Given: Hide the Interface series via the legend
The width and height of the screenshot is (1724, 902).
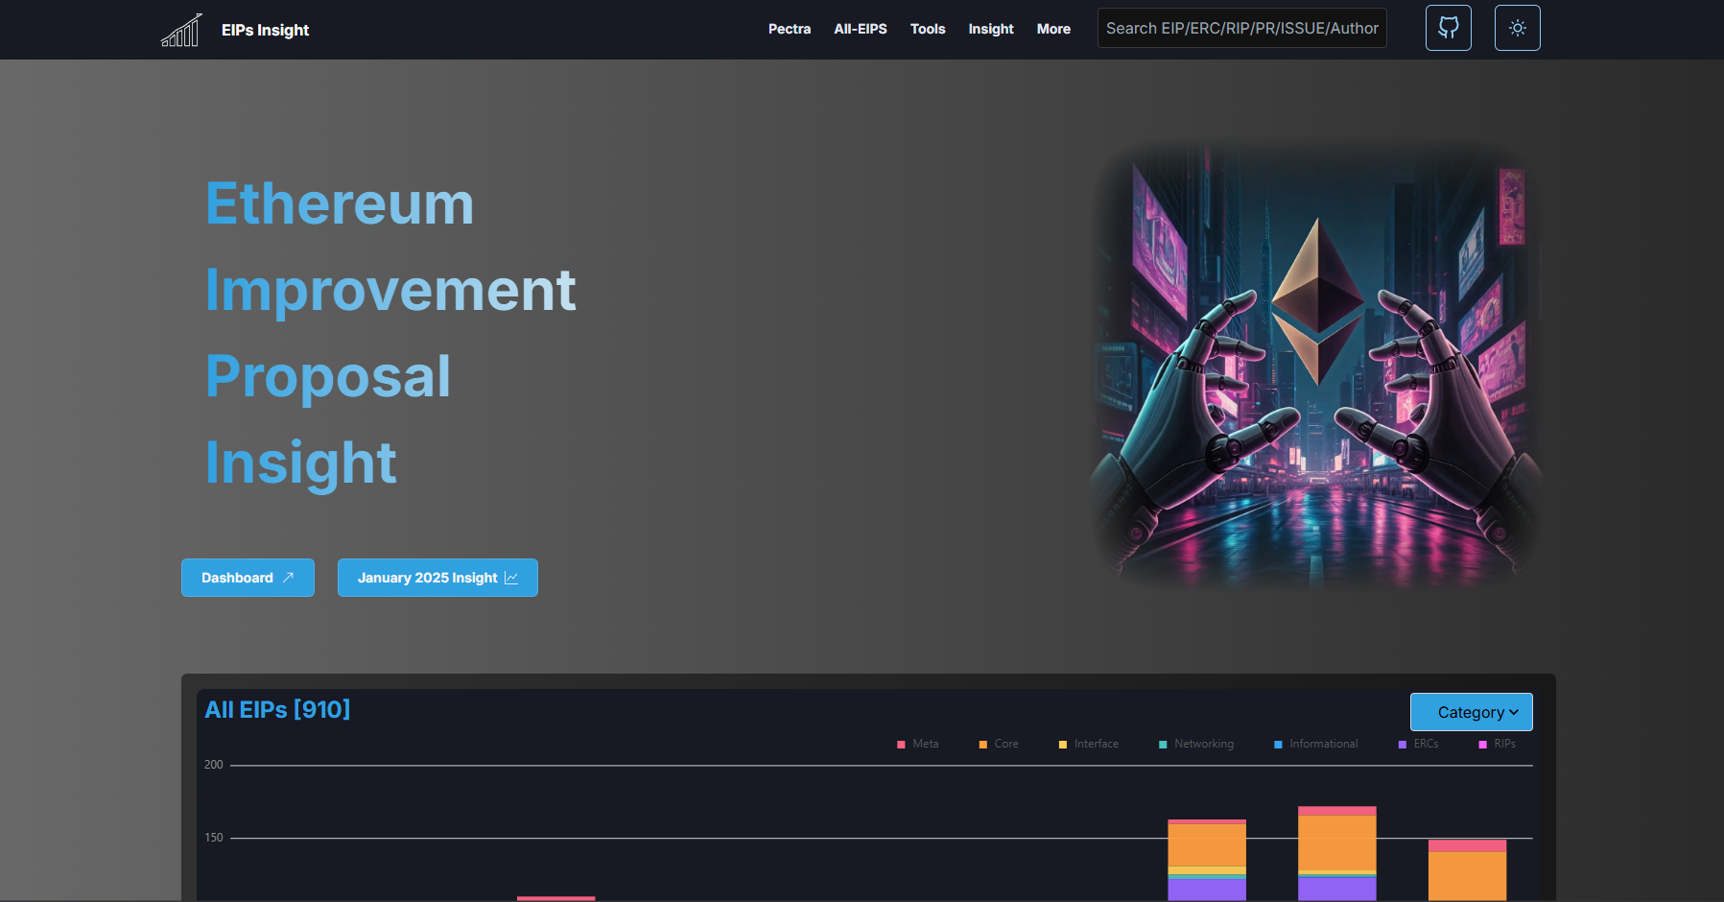Looking at the screenshot, I should [x=1089, y=744].
